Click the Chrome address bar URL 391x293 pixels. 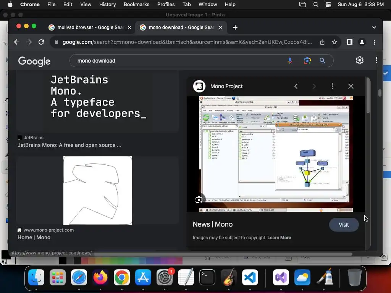coord(187,42)
